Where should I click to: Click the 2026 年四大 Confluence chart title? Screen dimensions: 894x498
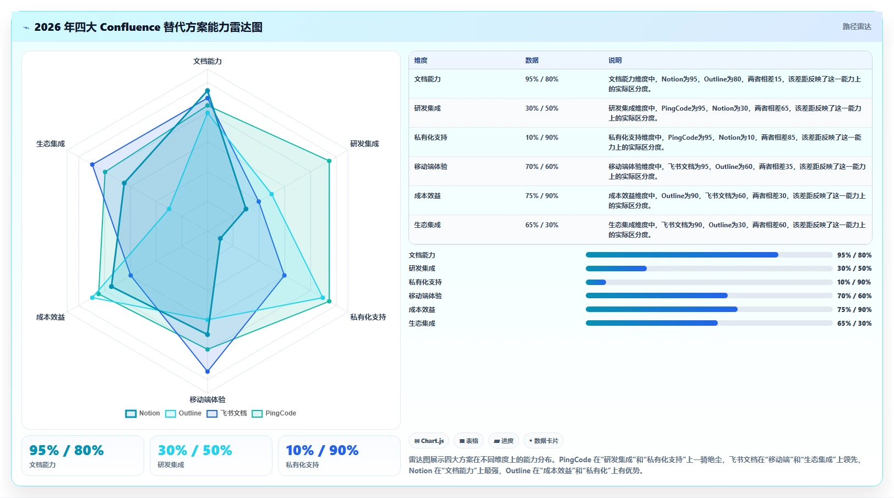(x=148, y=27)
